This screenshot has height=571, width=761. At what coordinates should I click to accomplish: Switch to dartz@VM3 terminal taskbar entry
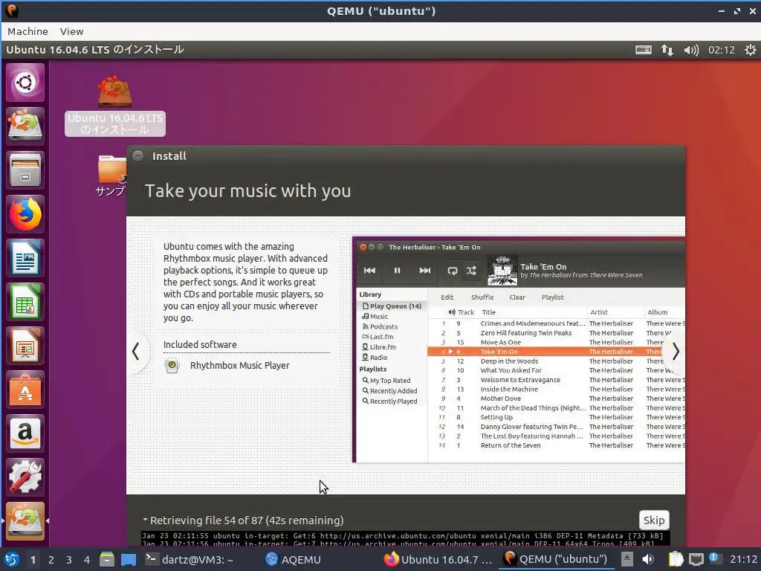pyautogui.click(x=190, y=559)
